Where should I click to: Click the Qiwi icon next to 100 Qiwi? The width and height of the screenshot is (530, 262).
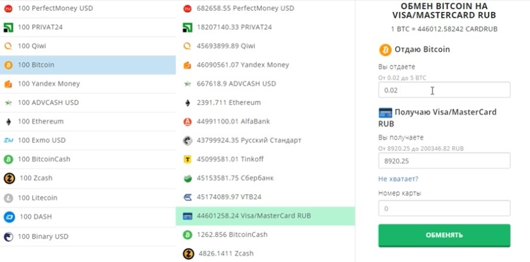pyautogui.click(x=8, y=47)
